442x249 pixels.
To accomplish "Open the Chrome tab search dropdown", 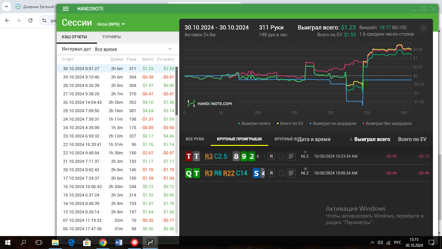I will pyautogui.click(x=6, y=6).
